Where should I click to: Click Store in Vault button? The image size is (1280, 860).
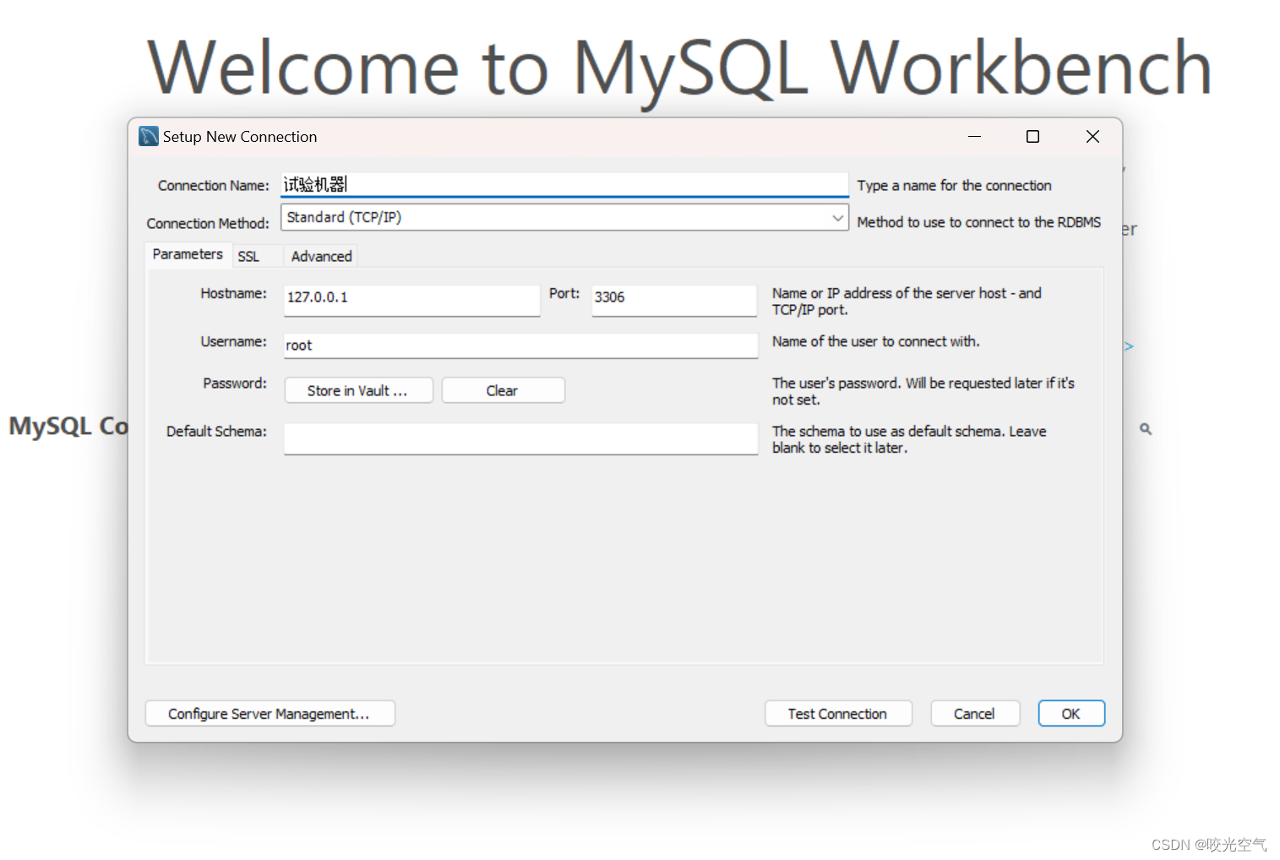click(x=358, y=390)
